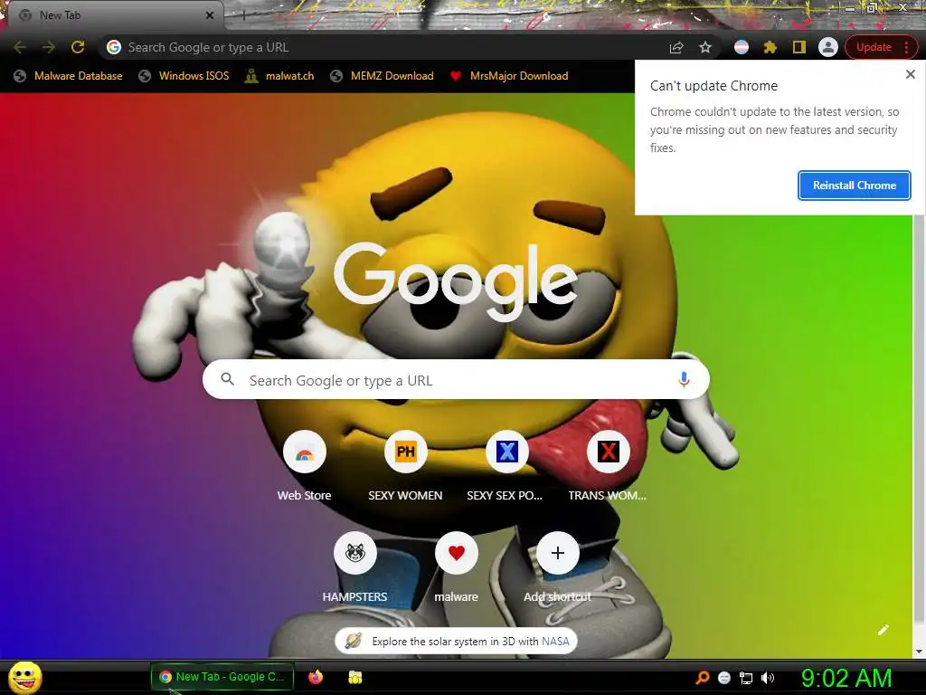Open the Malware Database bookmark
The height and width of the screenshot is (695, 926).
coord(69,76)
